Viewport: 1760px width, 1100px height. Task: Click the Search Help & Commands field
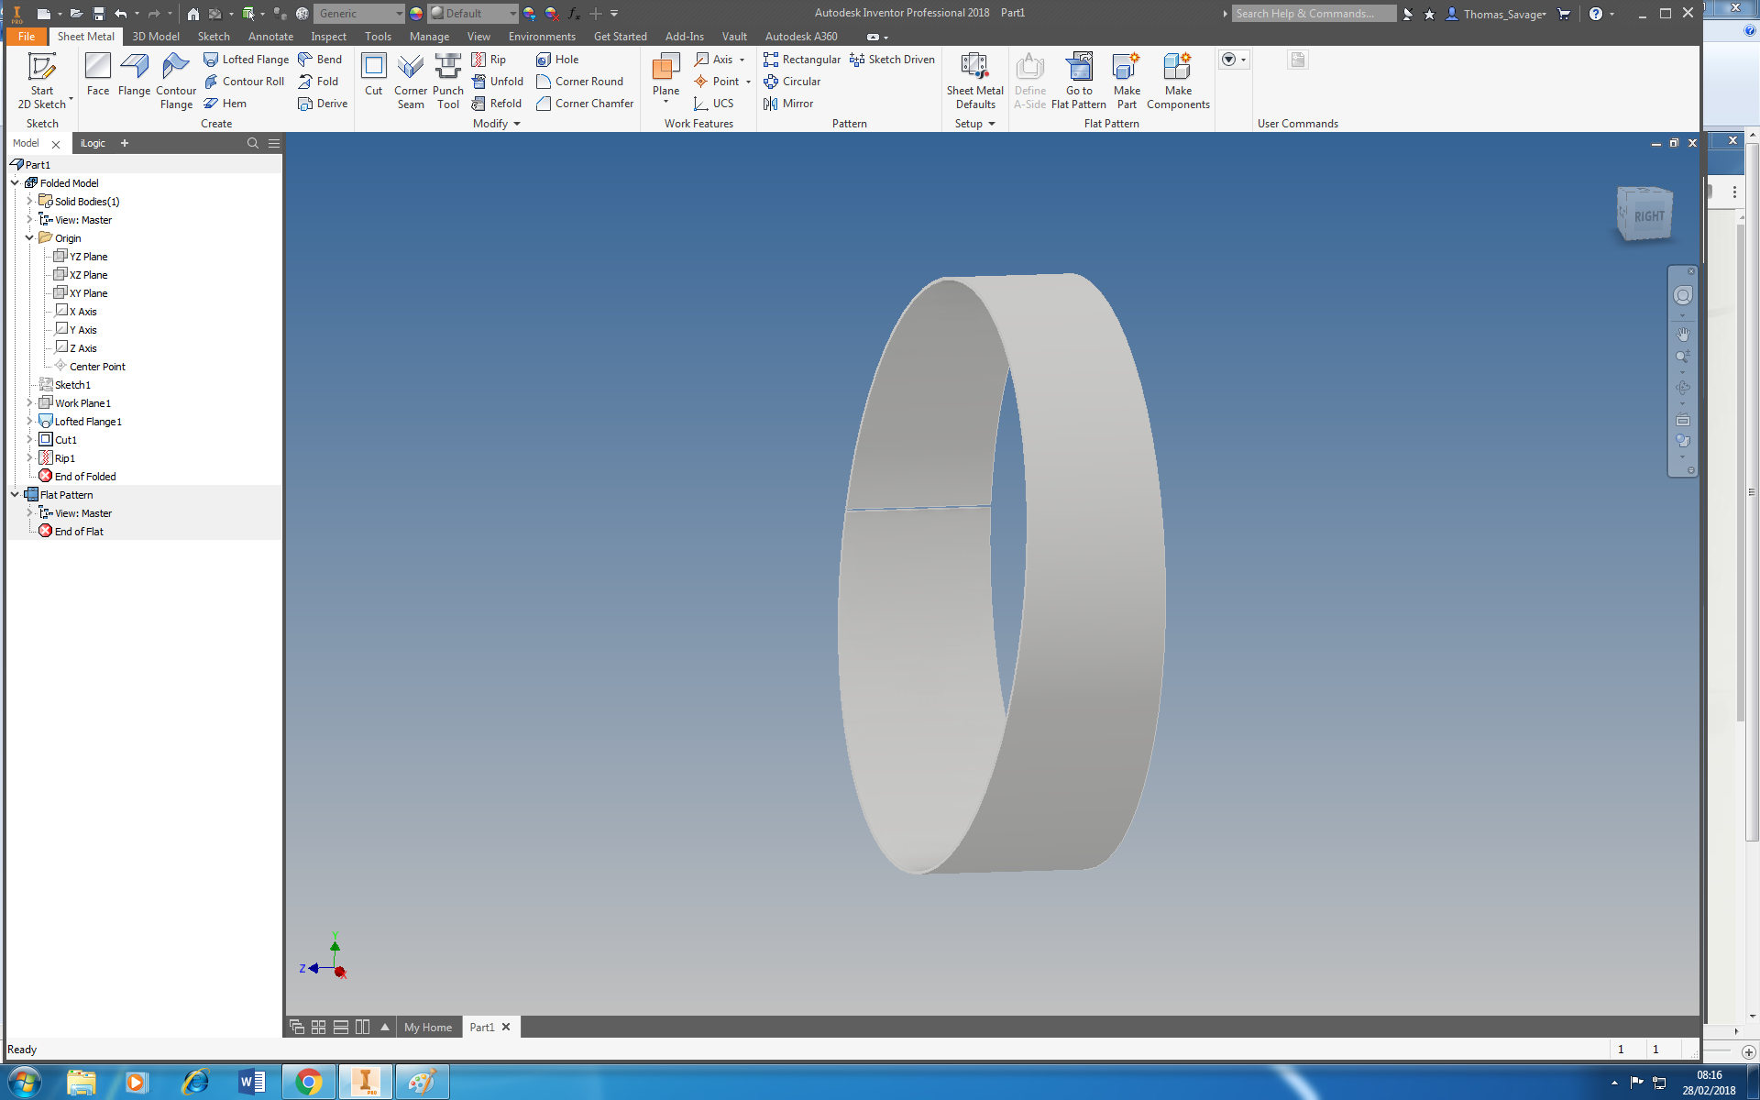(1313, 14)
